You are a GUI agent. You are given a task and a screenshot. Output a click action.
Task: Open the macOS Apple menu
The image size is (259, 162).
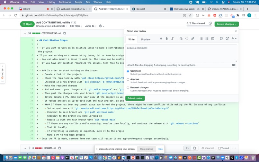pos(5,2)
